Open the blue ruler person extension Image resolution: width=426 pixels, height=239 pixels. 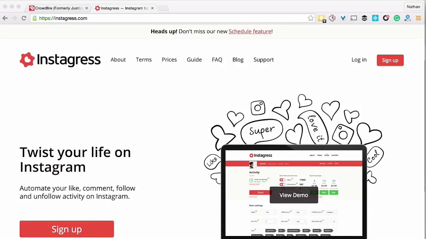tap(408, 18)
